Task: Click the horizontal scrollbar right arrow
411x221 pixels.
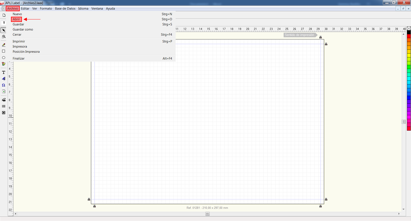Action: tap(399, 214)
